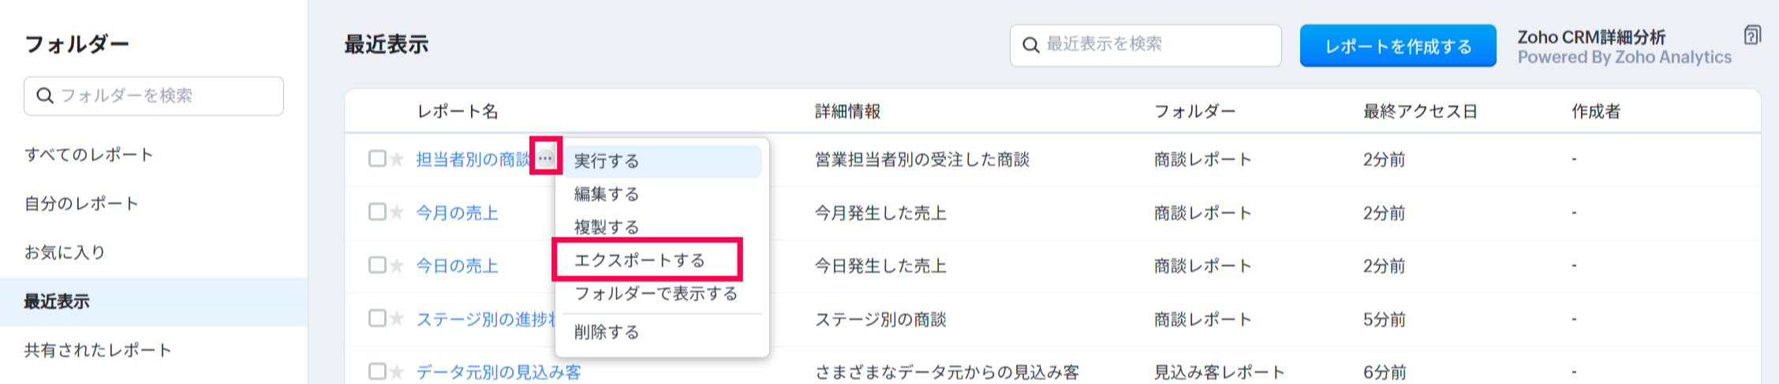Select the 今月の売上 row checkbox
The height and width of the screenshot is (384, 1779).
[x=377, y=211]
